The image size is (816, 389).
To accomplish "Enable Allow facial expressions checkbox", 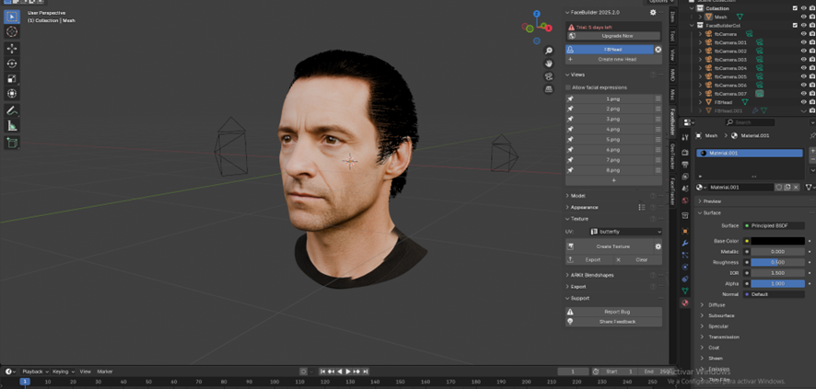I will (x=569, y=87).
